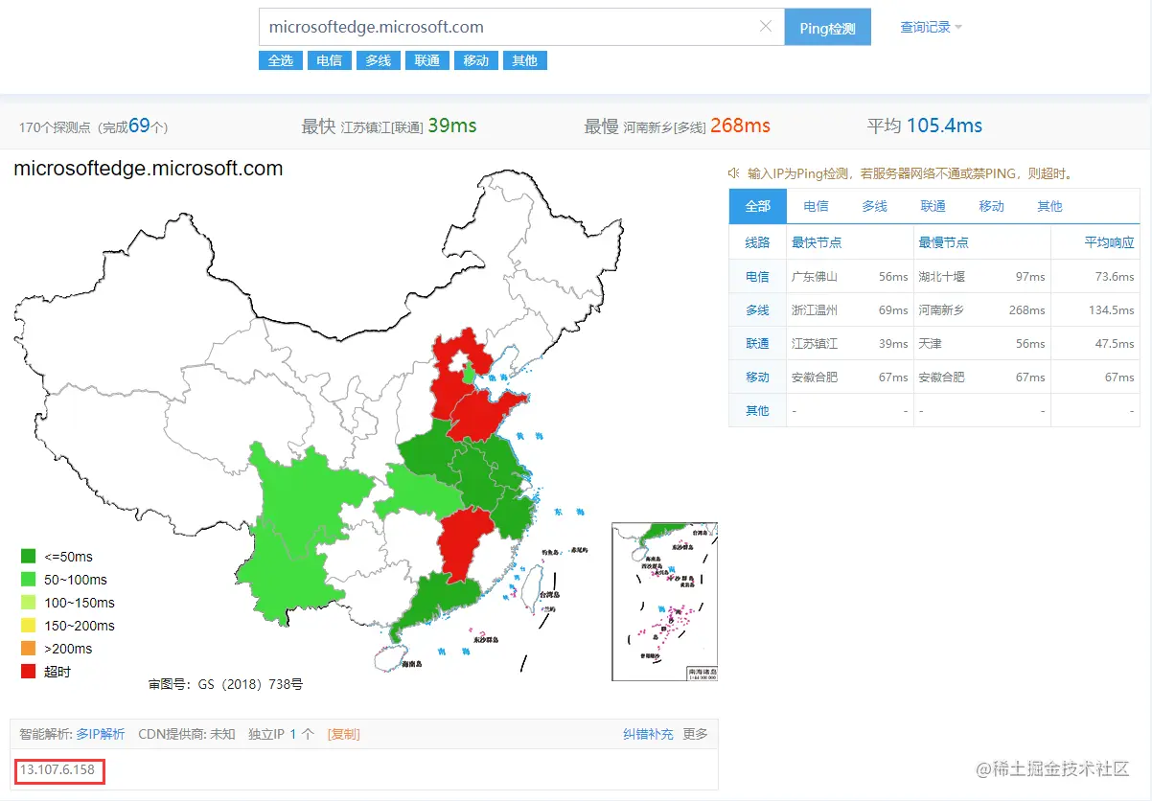Toggle the 电信 filter under search box
Viewport: 1152px width, 801px height.
pos(330,60)
